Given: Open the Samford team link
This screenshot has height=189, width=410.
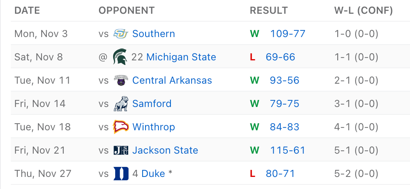Looking at the screenshot, I should pyautogui.click(x=152, y=104).
